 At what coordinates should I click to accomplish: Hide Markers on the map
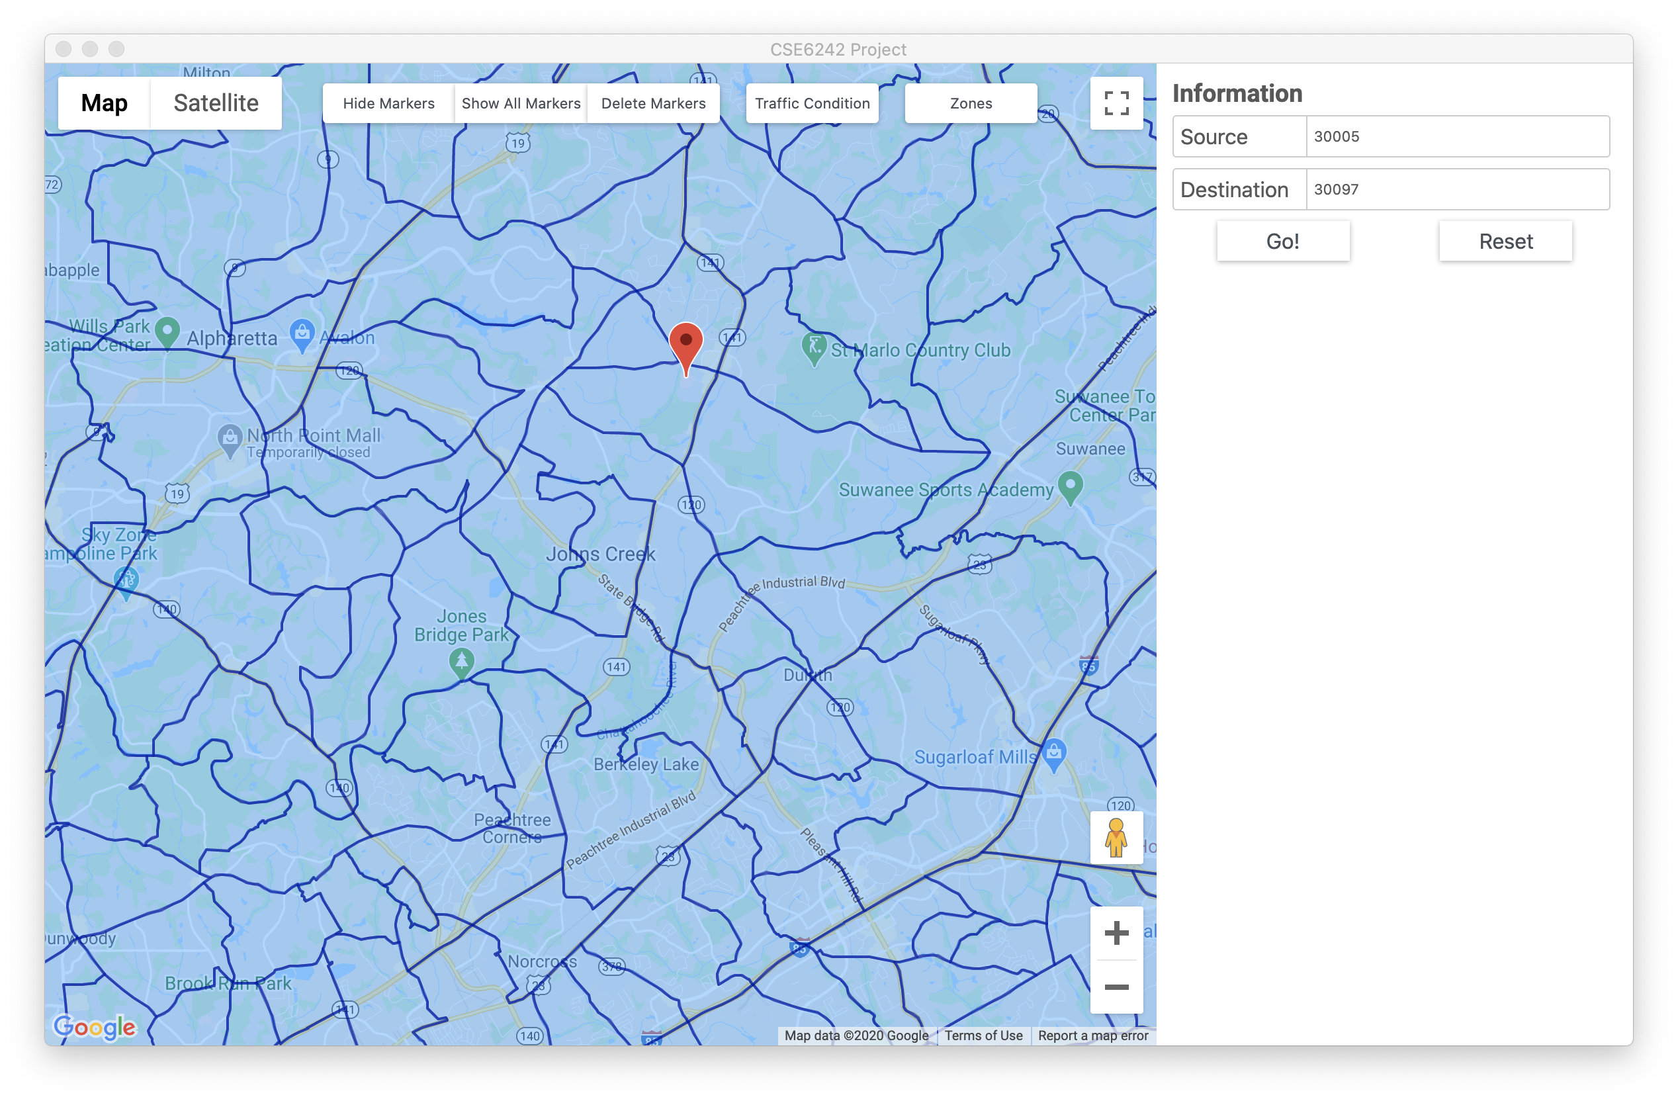pos(388,104)
